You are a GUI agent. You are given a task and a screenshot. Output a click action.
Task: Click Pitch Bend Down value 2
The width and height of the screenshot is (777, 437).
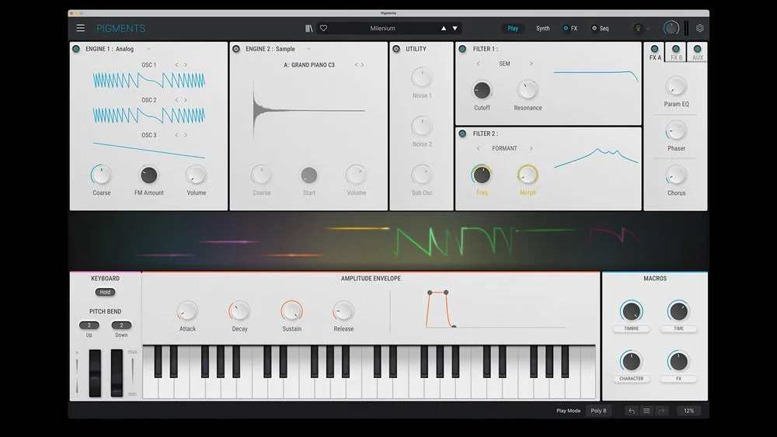121,325
